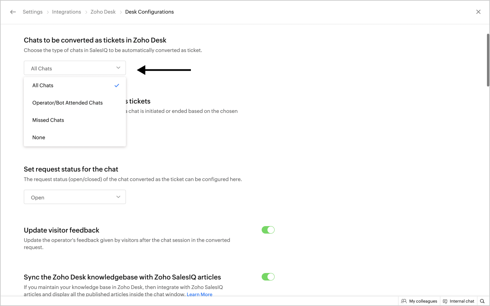Click the back arrow icon
This screenshot has width=490, height=306.
pos(13,12)
